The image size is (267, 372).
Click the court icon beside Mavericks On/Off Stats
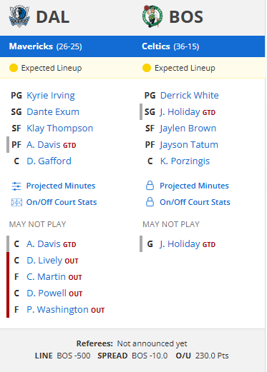tap(16, 202)
